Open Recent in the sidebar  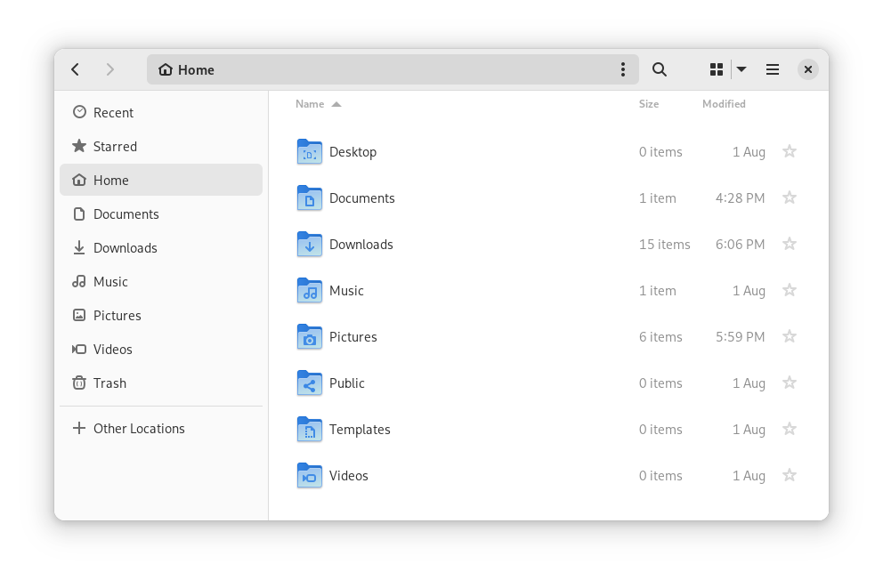(x=113, y=113)
